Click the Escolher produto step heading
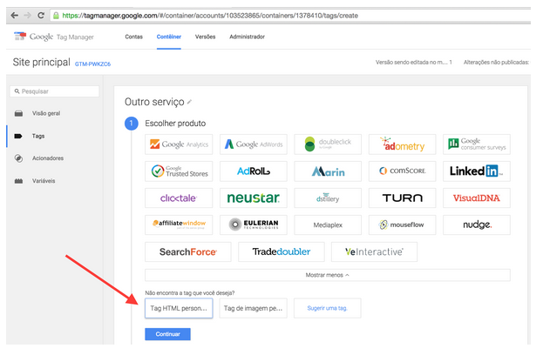The height and width of the screenshot is (355, 543). click(x=175, y=124)
